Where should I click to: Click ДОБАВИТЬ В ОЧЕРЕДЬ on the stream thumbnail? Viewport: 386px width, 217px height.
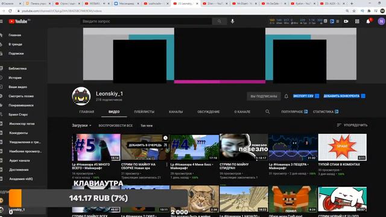[147, 145]
